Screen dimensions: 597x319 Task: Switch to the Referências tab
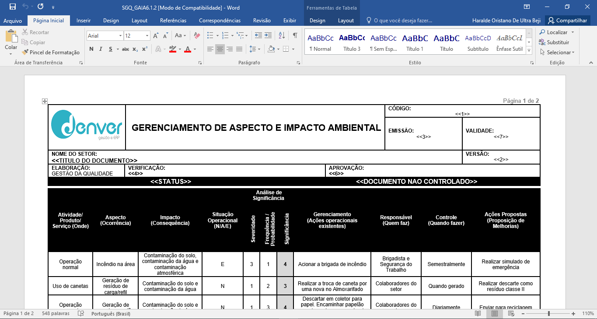click(x=173, y=21)
